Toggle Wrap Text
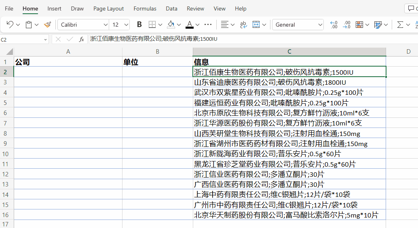The height and width of the screenshot is (228, 418). [x=243, y=25]
